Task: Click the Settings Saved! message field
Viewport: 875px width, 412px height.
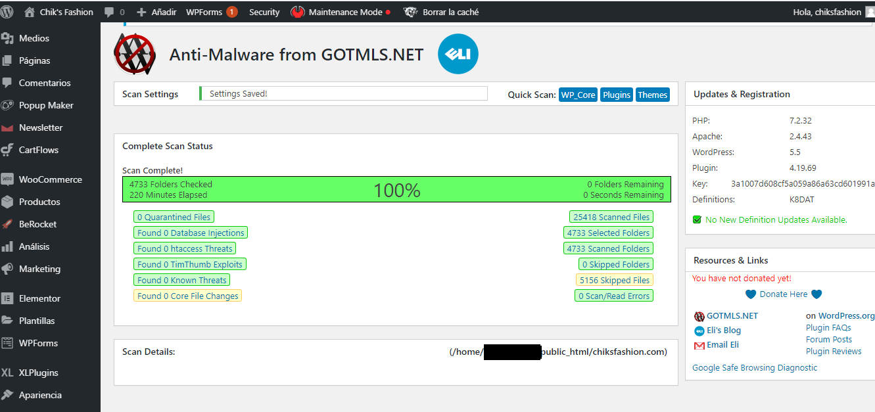Action: [343, 94]
